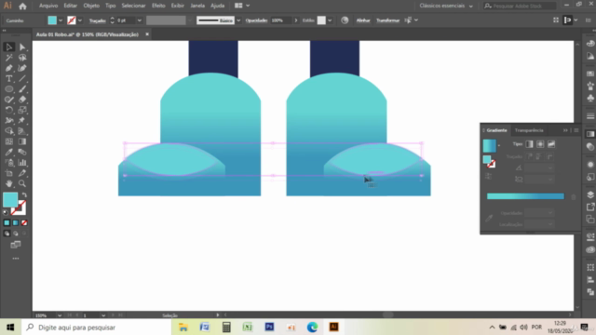The height and width of the screenshot is (335, 596).
Task: Open the Layers panel icon in dock
Action: [x=589, y=194]
